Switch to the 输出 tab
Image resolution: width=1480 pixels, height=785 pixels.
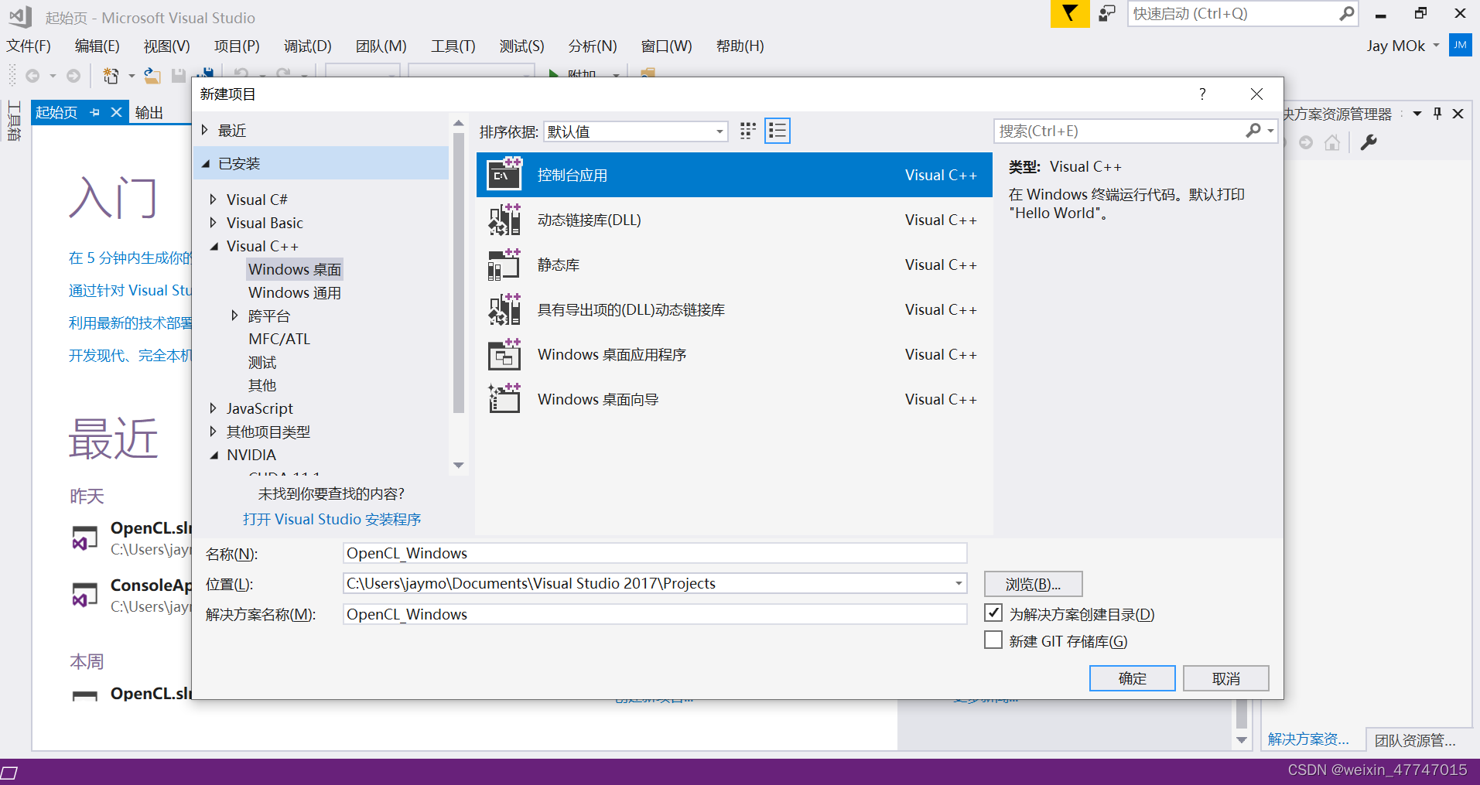pos(149,112)
